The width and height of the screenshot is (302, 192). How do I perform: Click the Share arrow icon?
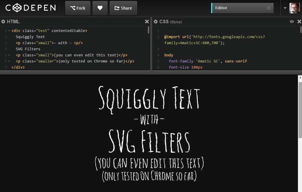tap(116, 8)
